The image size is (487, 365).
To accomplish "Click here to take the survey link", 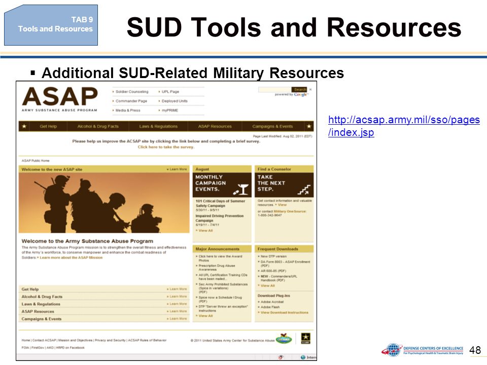I will (x=166, y=147).
